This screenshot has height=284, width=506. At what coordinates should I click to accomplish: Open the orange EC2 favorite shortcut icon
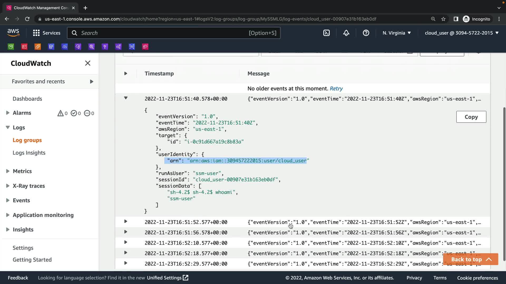pos(38,47)
